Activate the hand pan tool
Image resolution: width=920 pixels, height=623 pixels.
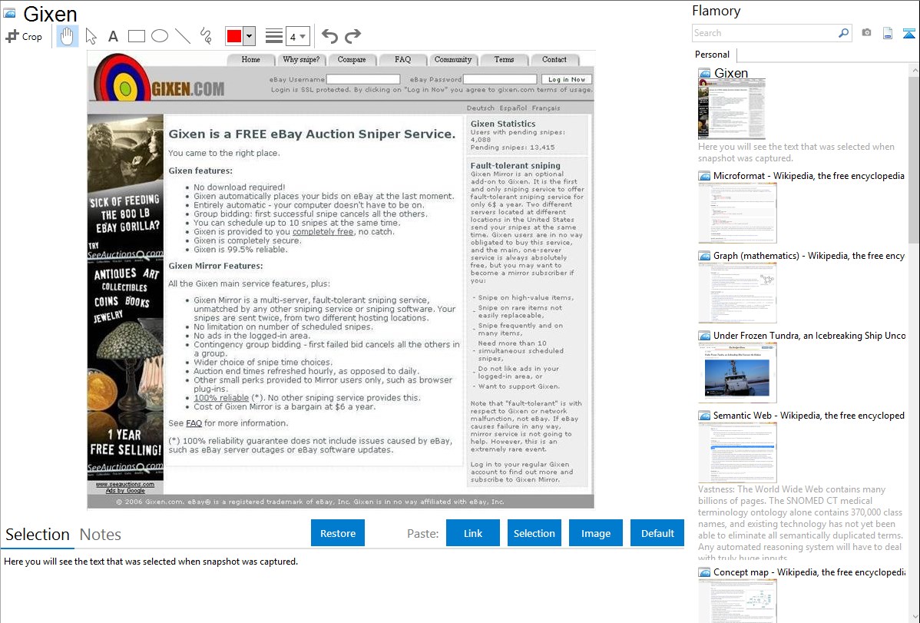coord(67,36)
